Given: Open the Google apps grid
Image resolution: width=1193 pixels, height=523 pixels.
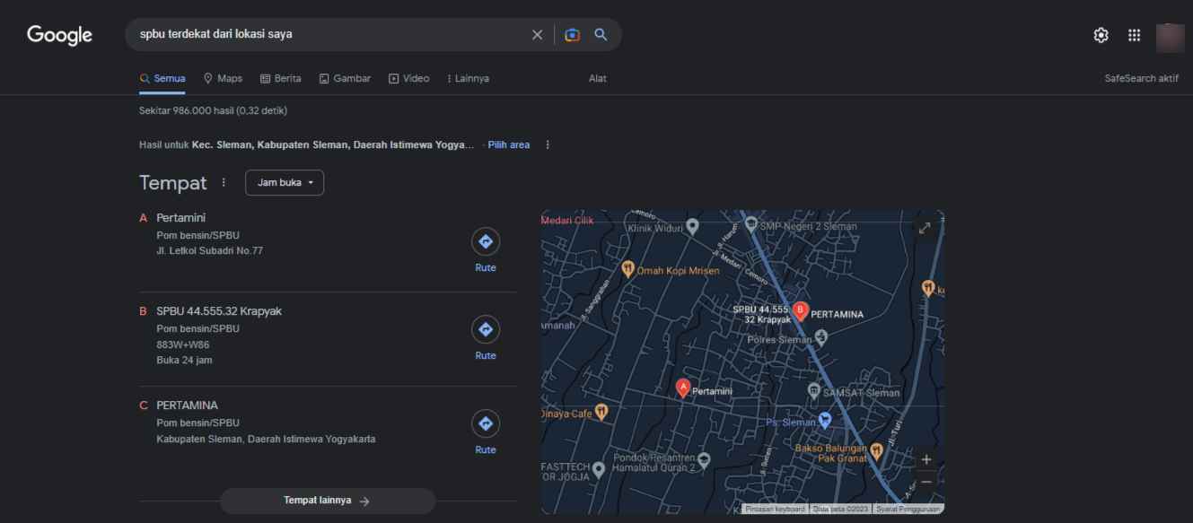Looking at the screenshot, I should point(1135,35).
